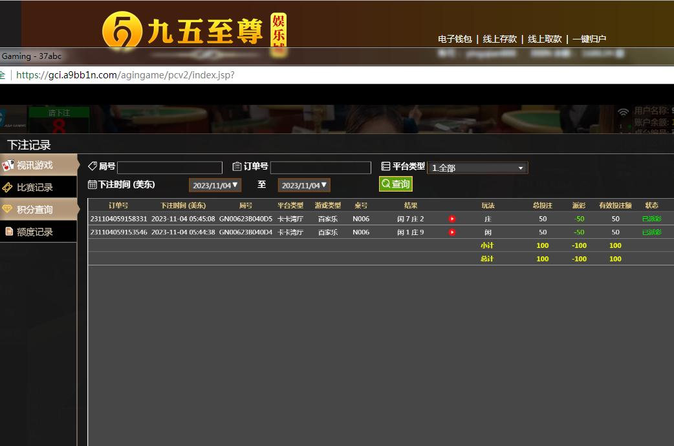Click the playing cards icon beside 视讯游戏
This screenshot has height=446, width=674.
8,165
